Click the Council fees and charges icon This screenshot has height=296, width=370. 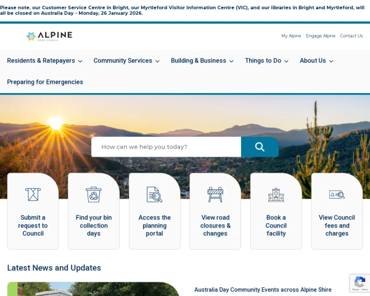tap(337, 194)
